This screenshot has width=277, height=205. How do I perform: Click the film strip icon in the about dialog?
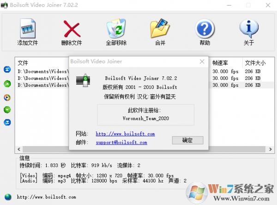[83, 80]
